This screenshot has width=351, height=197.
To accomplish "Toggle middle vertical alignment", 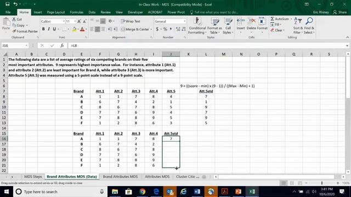I will [98, 21].
